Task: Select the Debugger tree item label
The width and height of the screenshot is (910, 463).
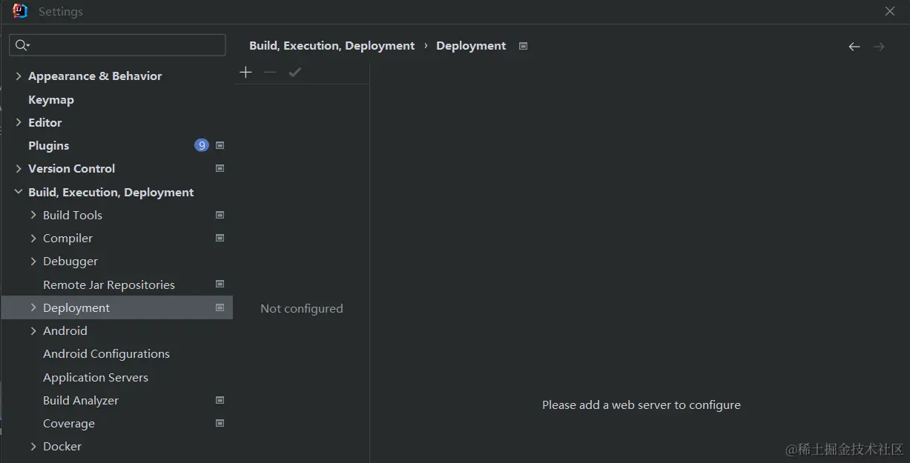Action: click(70, 261)
